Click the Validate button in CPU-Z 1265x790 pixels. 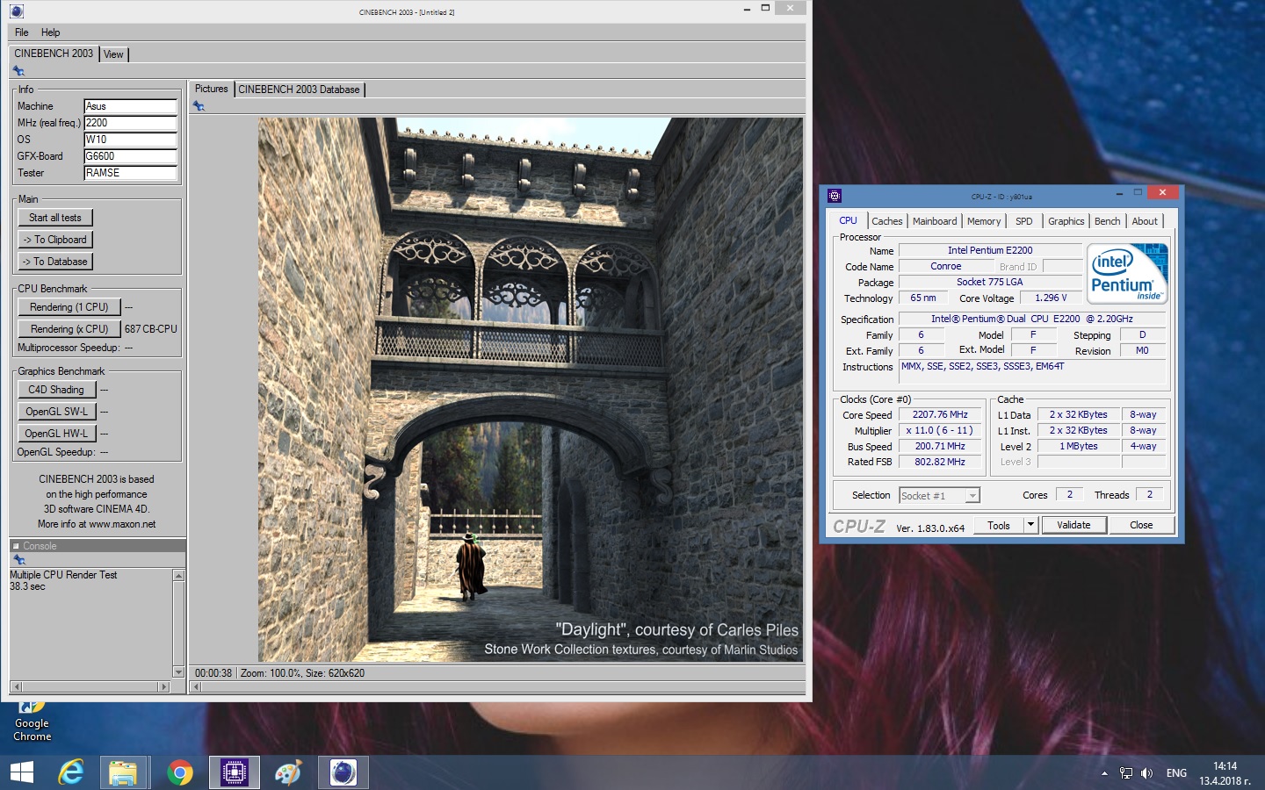point(1073,525)
